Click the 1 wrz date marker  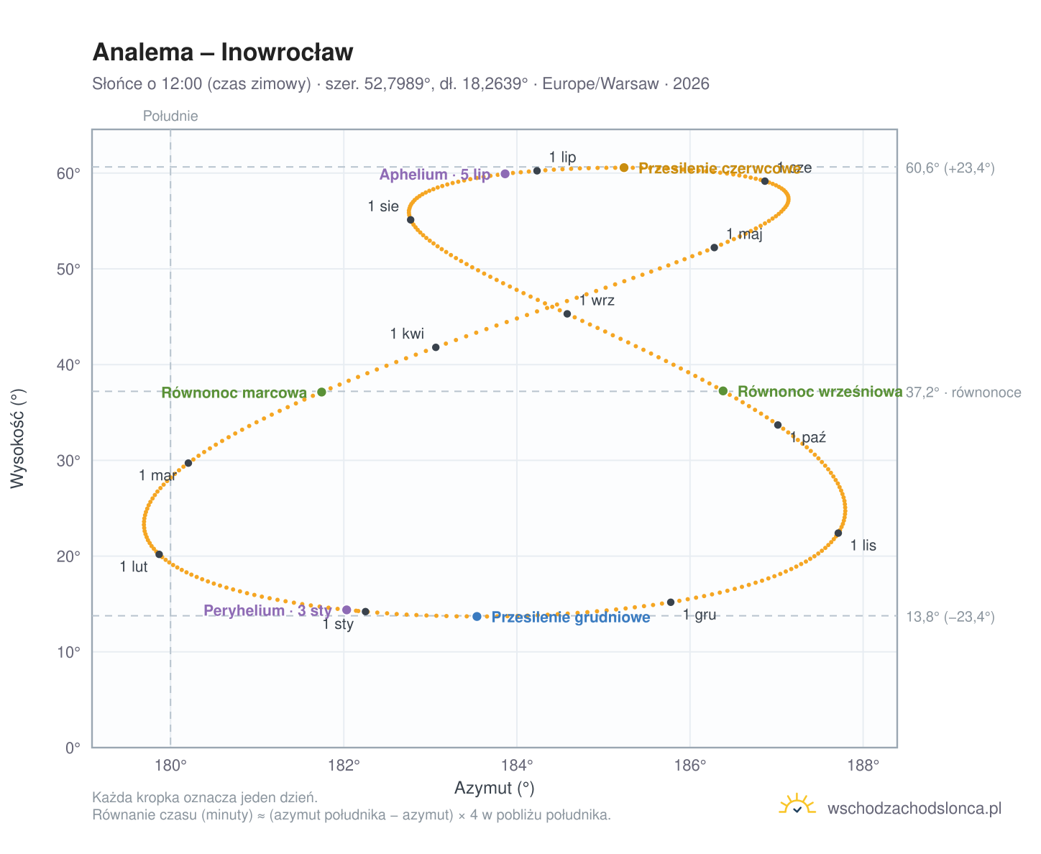click(567, 314)
